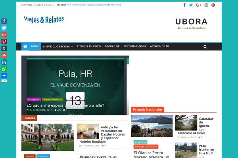Share via WhatsApp in the left sidebar
Viewport: 238px width, 158px height.
[4, 69]
